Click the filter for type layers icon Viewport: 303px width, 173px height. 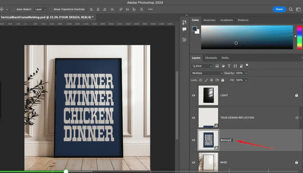tap(229, 66)
